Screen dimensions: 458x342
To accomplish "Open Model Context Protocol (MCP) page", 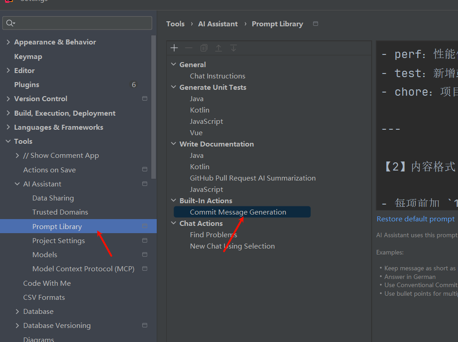I will [83, 269].
